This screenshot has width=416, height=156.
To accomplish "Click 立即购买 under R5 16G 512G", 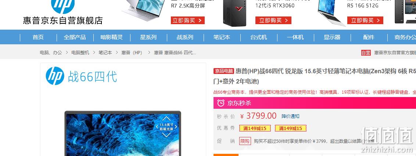I will point(365,21).
